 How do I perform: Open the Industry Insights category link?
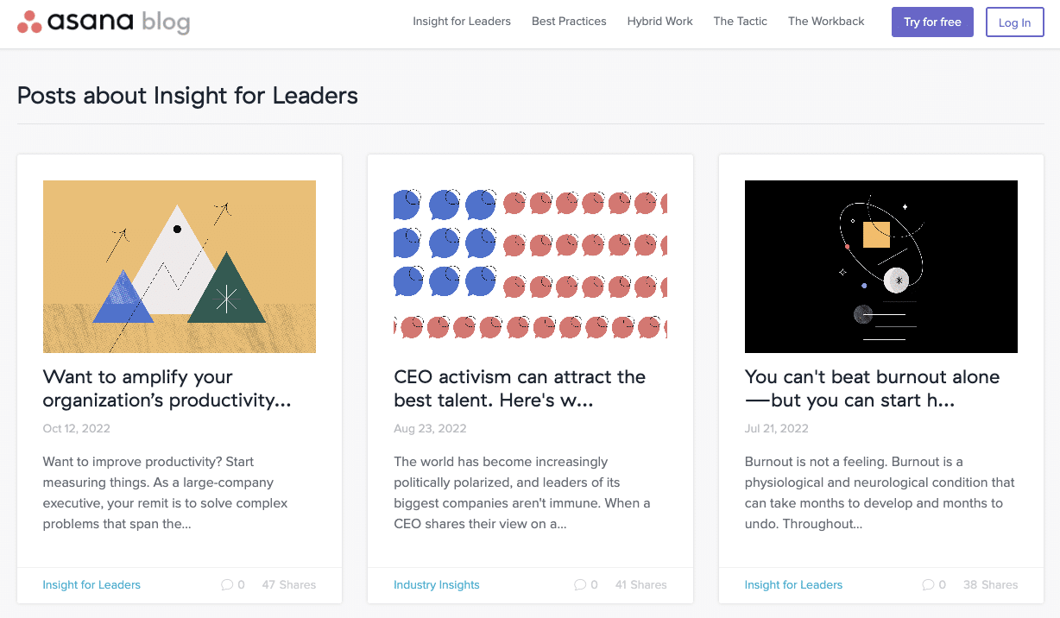click(x=437, y=584)
